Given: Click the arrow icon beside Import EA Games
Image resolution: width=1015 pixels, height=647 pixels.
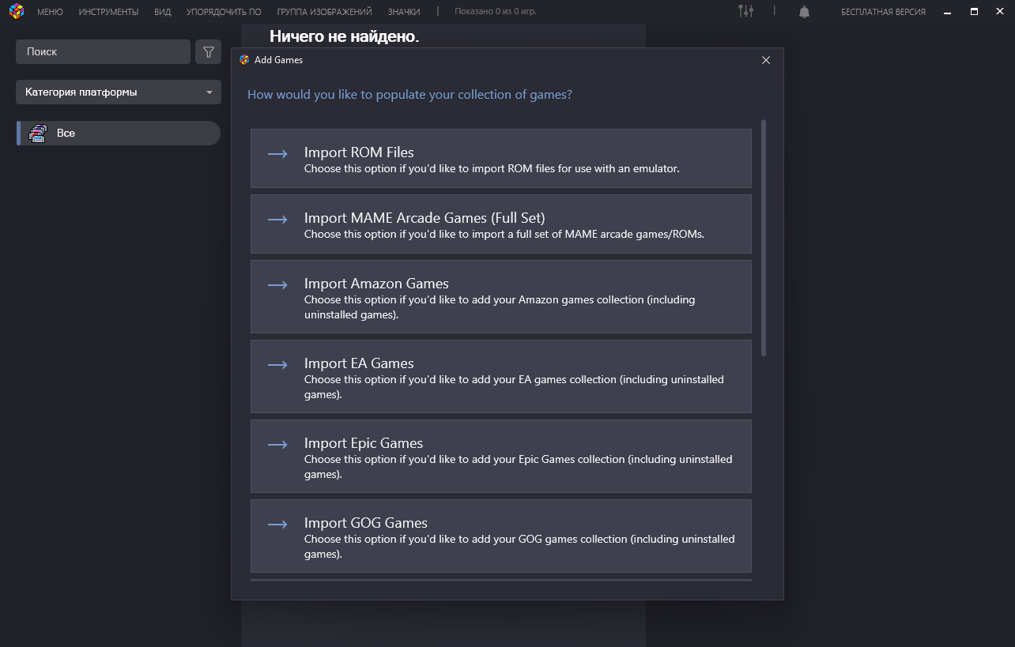Looking at the screenshot, I should pos(277,365).
